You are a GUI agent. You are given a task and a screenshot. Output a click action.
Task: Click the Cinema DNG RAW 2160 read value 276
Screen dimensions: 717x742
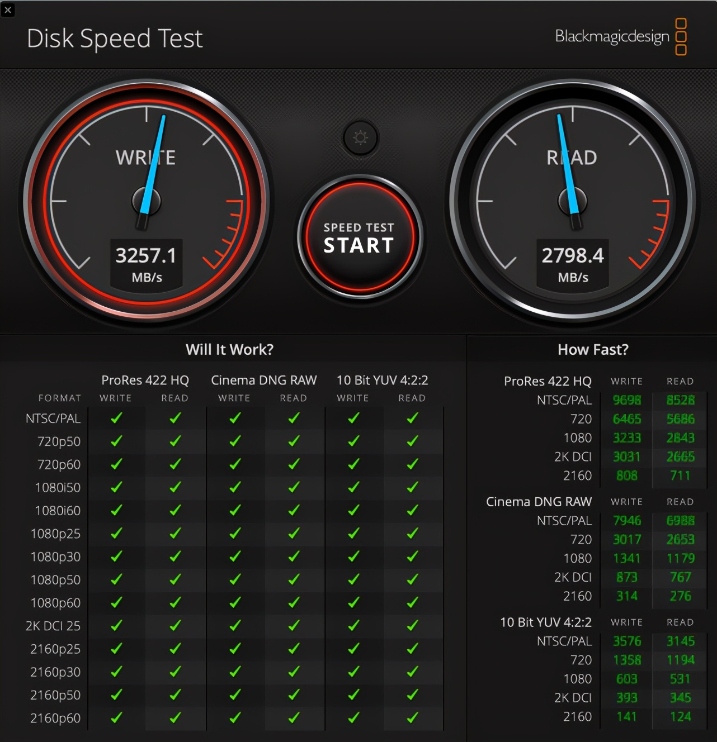680,596
